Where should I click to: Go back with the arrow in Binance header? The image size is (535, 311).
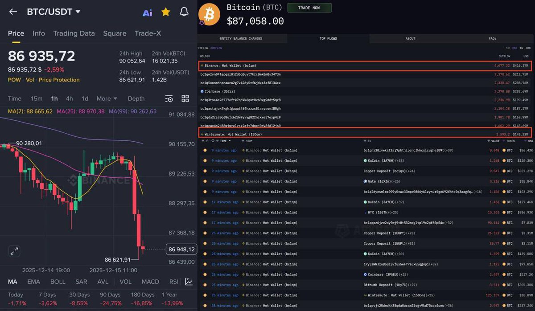[13, 12]
